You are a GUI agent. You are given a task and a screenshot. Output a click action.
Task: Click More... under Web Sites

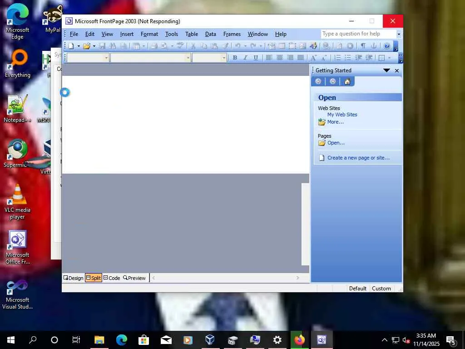coord(336,122)
